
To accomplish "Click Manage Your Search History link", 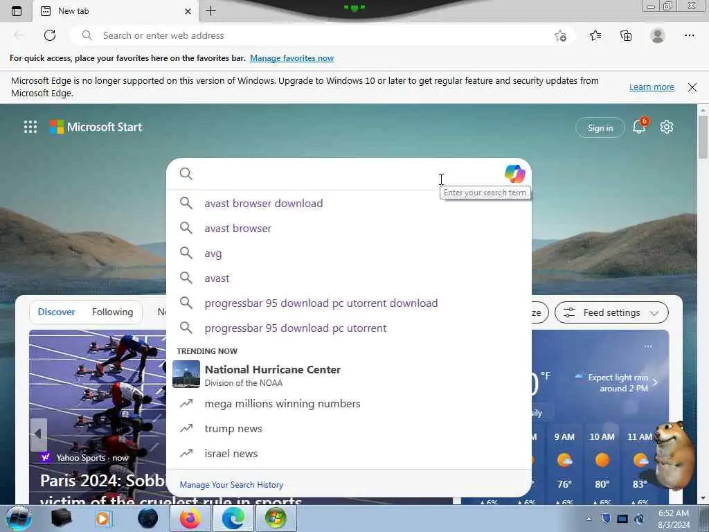I will pos(231,484).
